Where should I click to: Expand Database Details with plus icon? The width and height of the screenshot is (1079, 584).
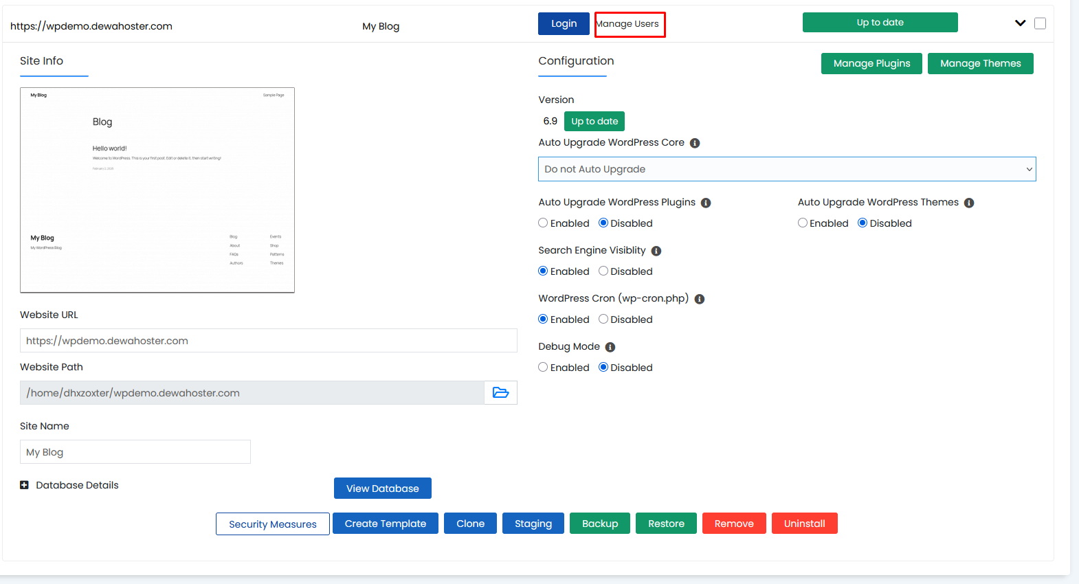tap(24, 485)
